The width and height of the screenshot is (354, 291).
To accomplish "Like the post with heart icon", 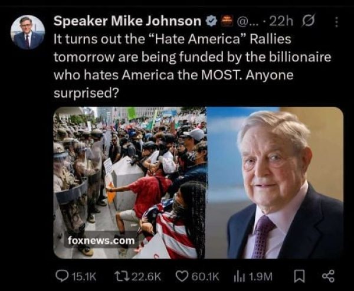I will coord(182,276).
